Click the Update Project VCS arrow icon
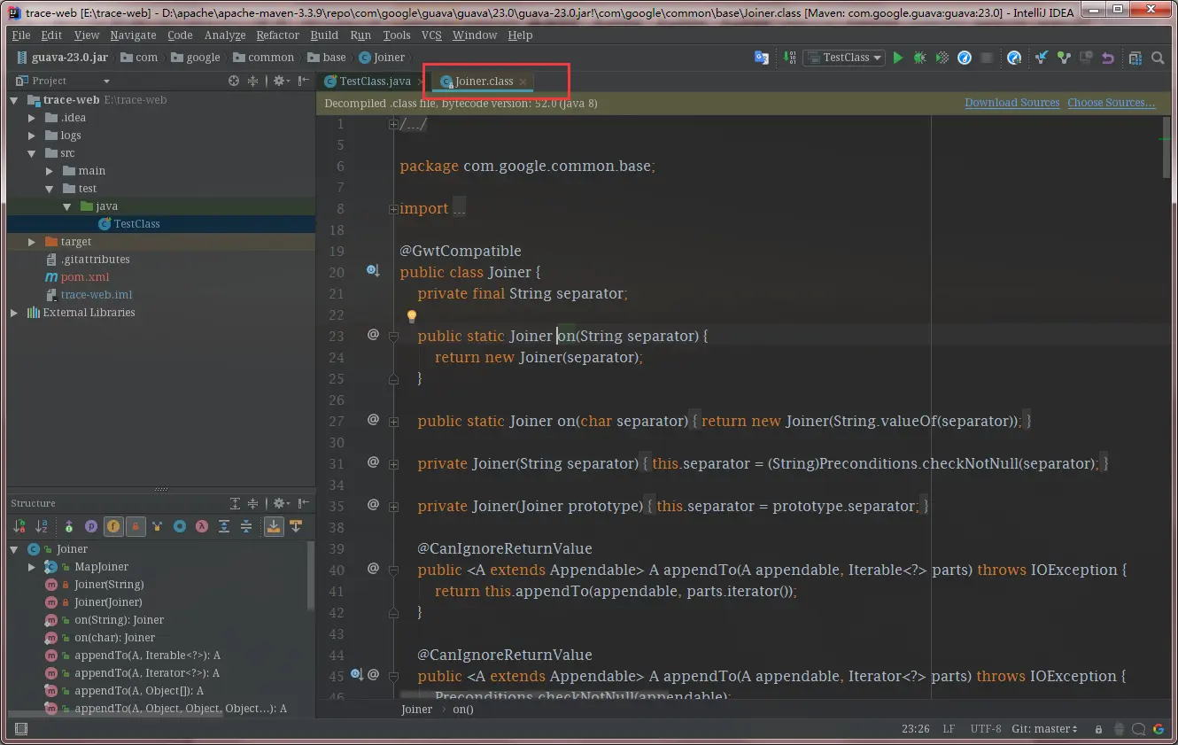1178x745 pixels. (x=1042, y=58)
